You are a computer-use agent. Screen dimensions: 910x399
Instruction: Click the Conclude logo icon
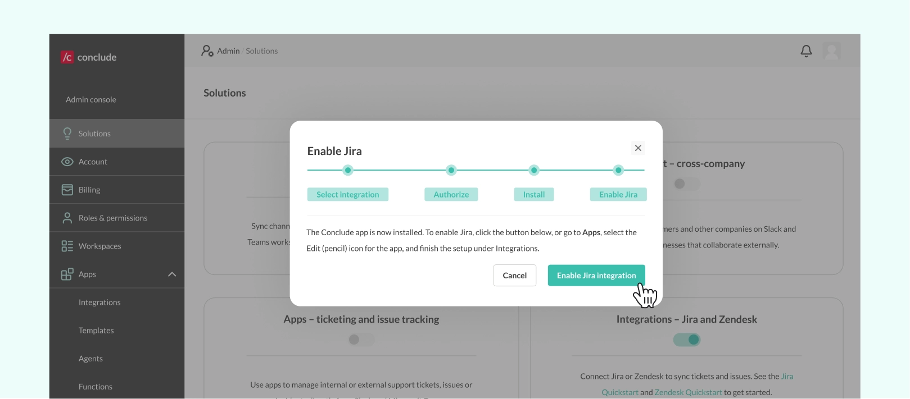[67, 57]
